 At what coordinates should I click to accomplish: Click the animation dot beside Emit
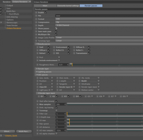click(38, 47)
